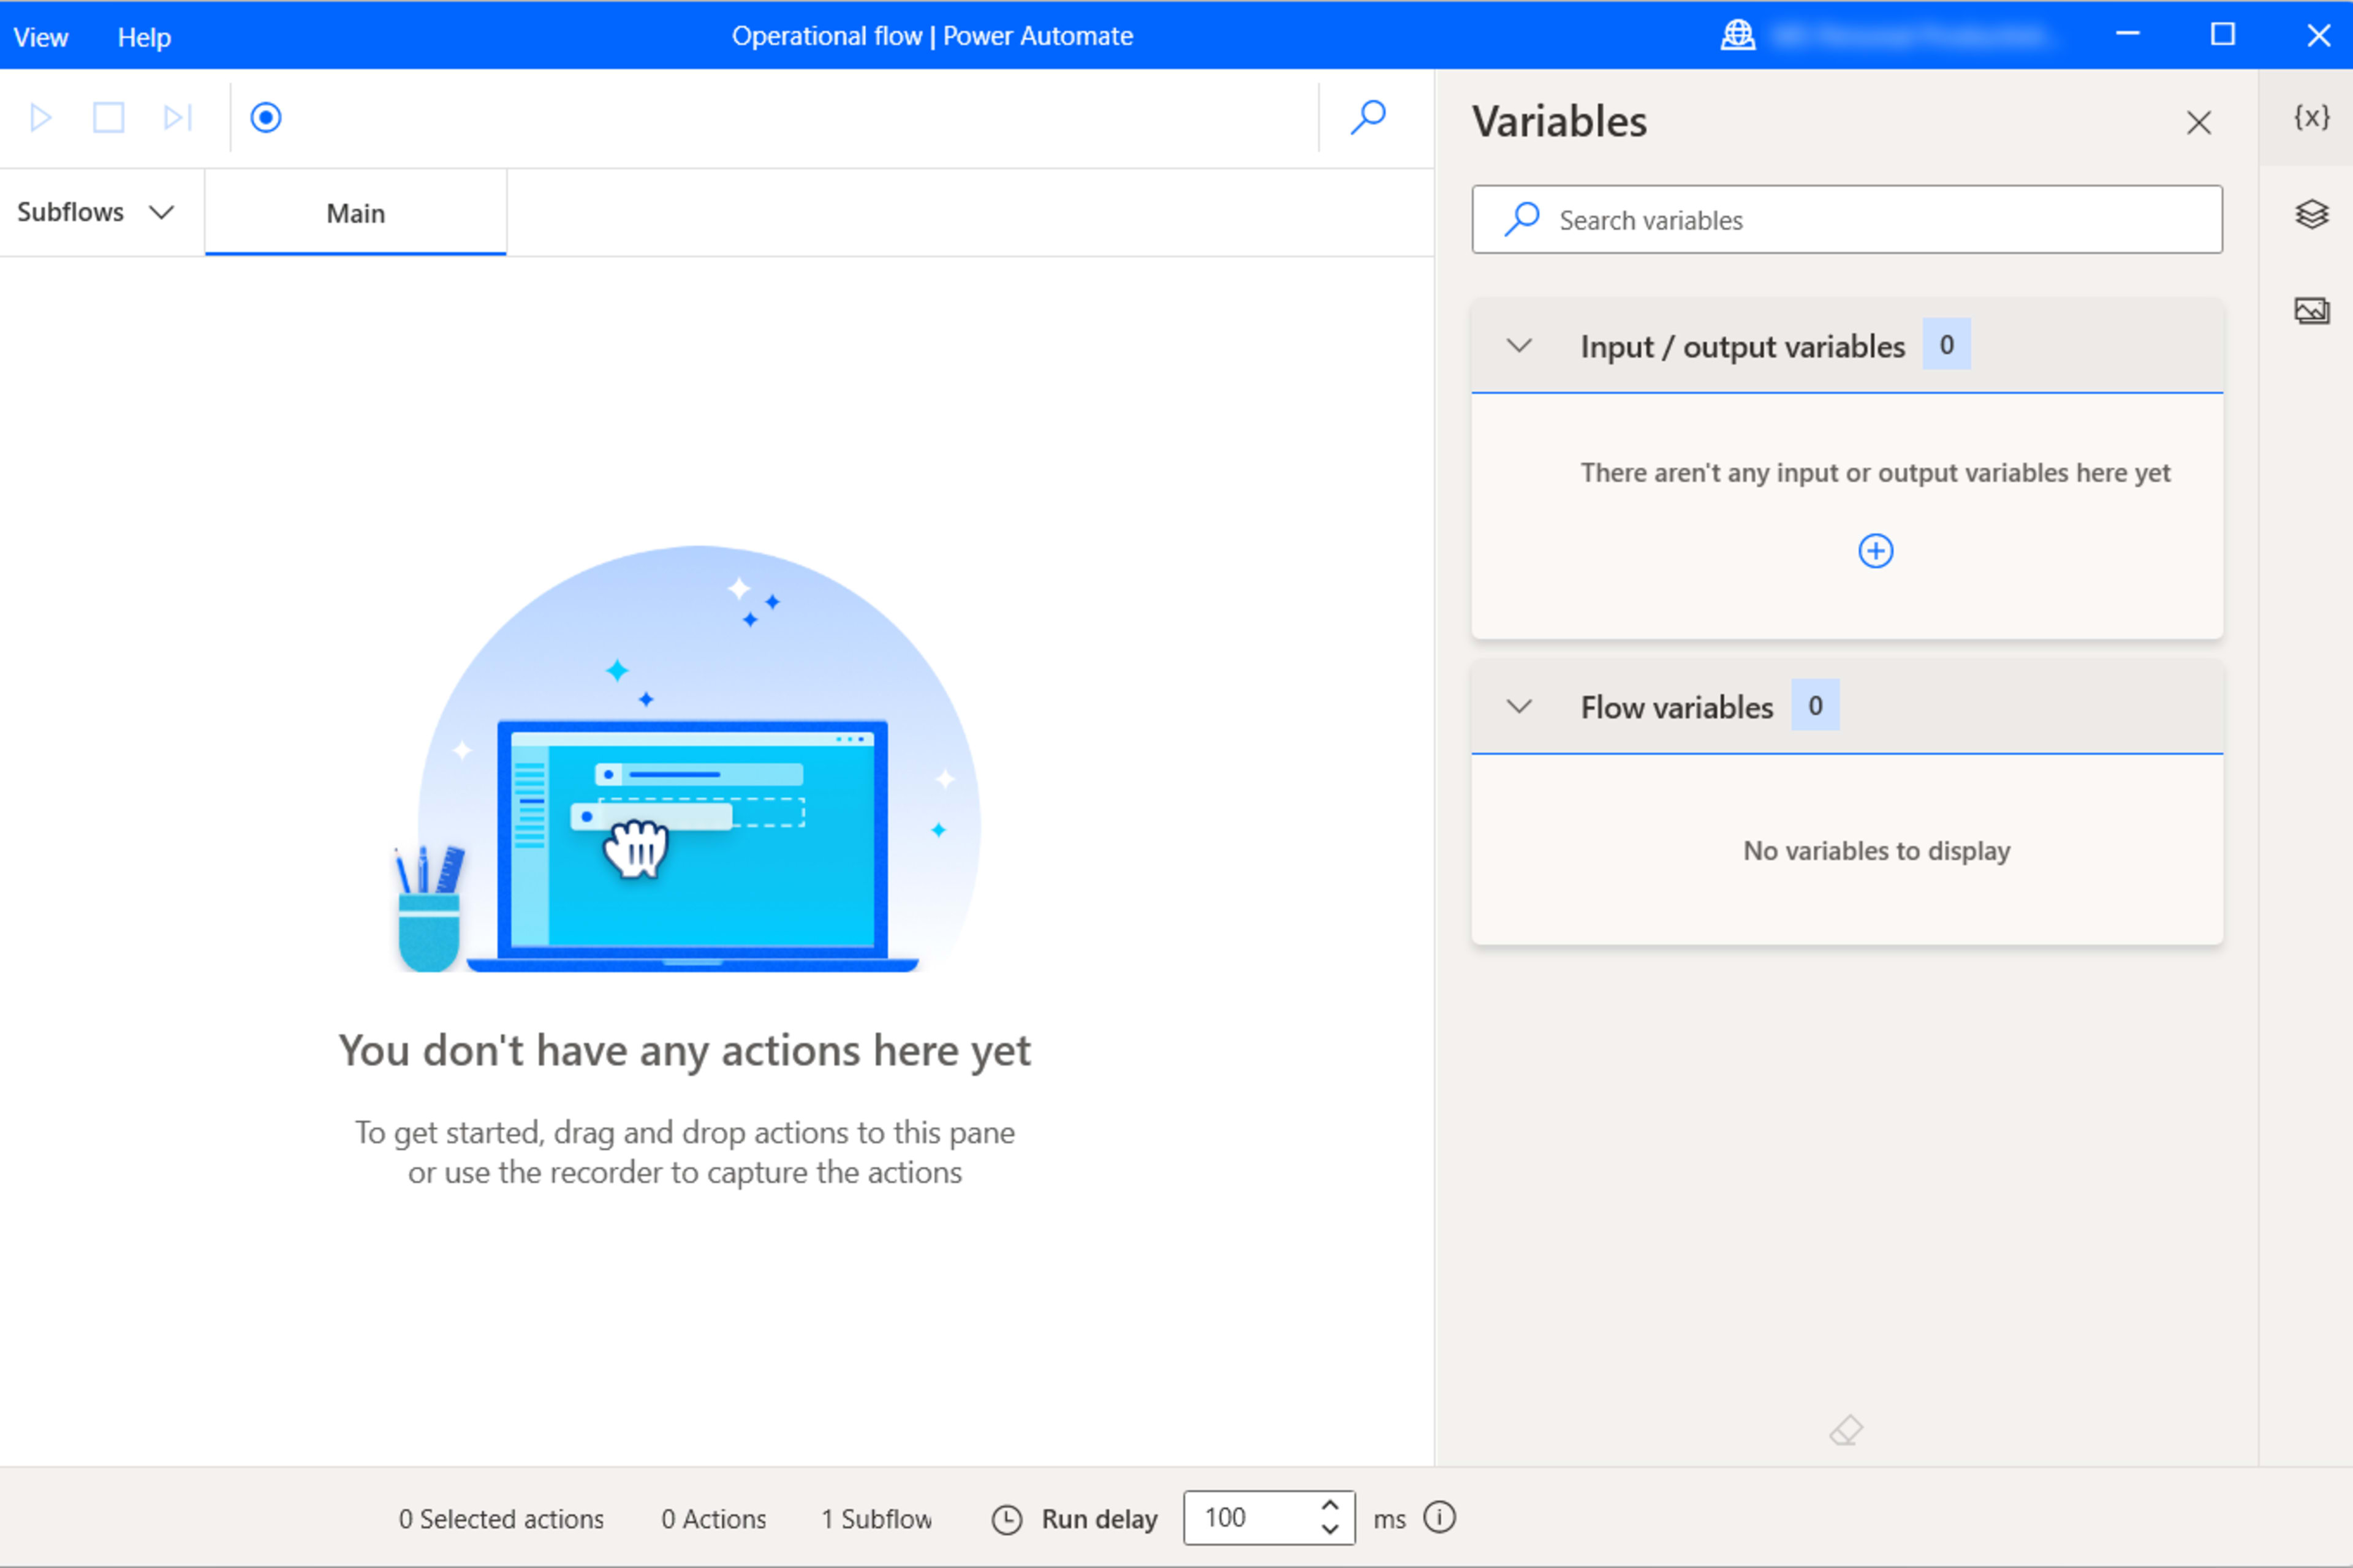This screenshot has height=1568, width=2353.
Task: Click the environments globe icon
Action: [x=1738, y=36]
